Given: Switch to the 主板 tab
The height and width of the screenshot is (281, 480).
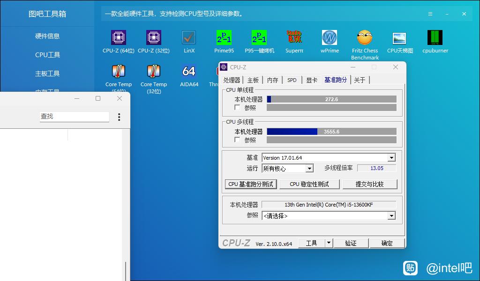Looking at the screenshot, I should (253, 80).
